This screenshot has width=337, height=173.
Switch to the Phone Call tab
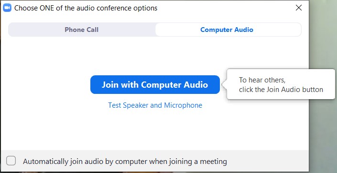click(x=82, y=30)
